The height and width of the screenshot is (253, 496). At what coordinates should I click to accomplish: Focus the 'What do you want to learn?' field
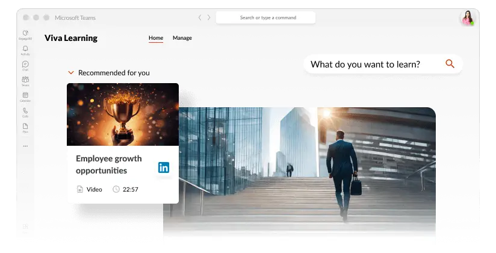pyautogui.click(x=373, y=64)
